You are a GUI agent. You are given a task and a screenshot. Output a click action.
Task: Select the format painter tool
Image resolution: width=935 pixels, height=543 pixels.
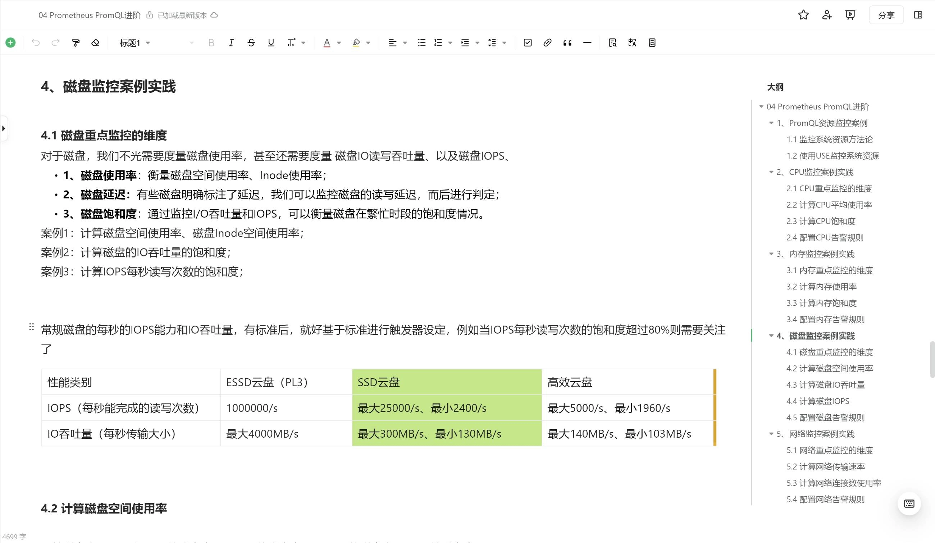tap(76, 42)
